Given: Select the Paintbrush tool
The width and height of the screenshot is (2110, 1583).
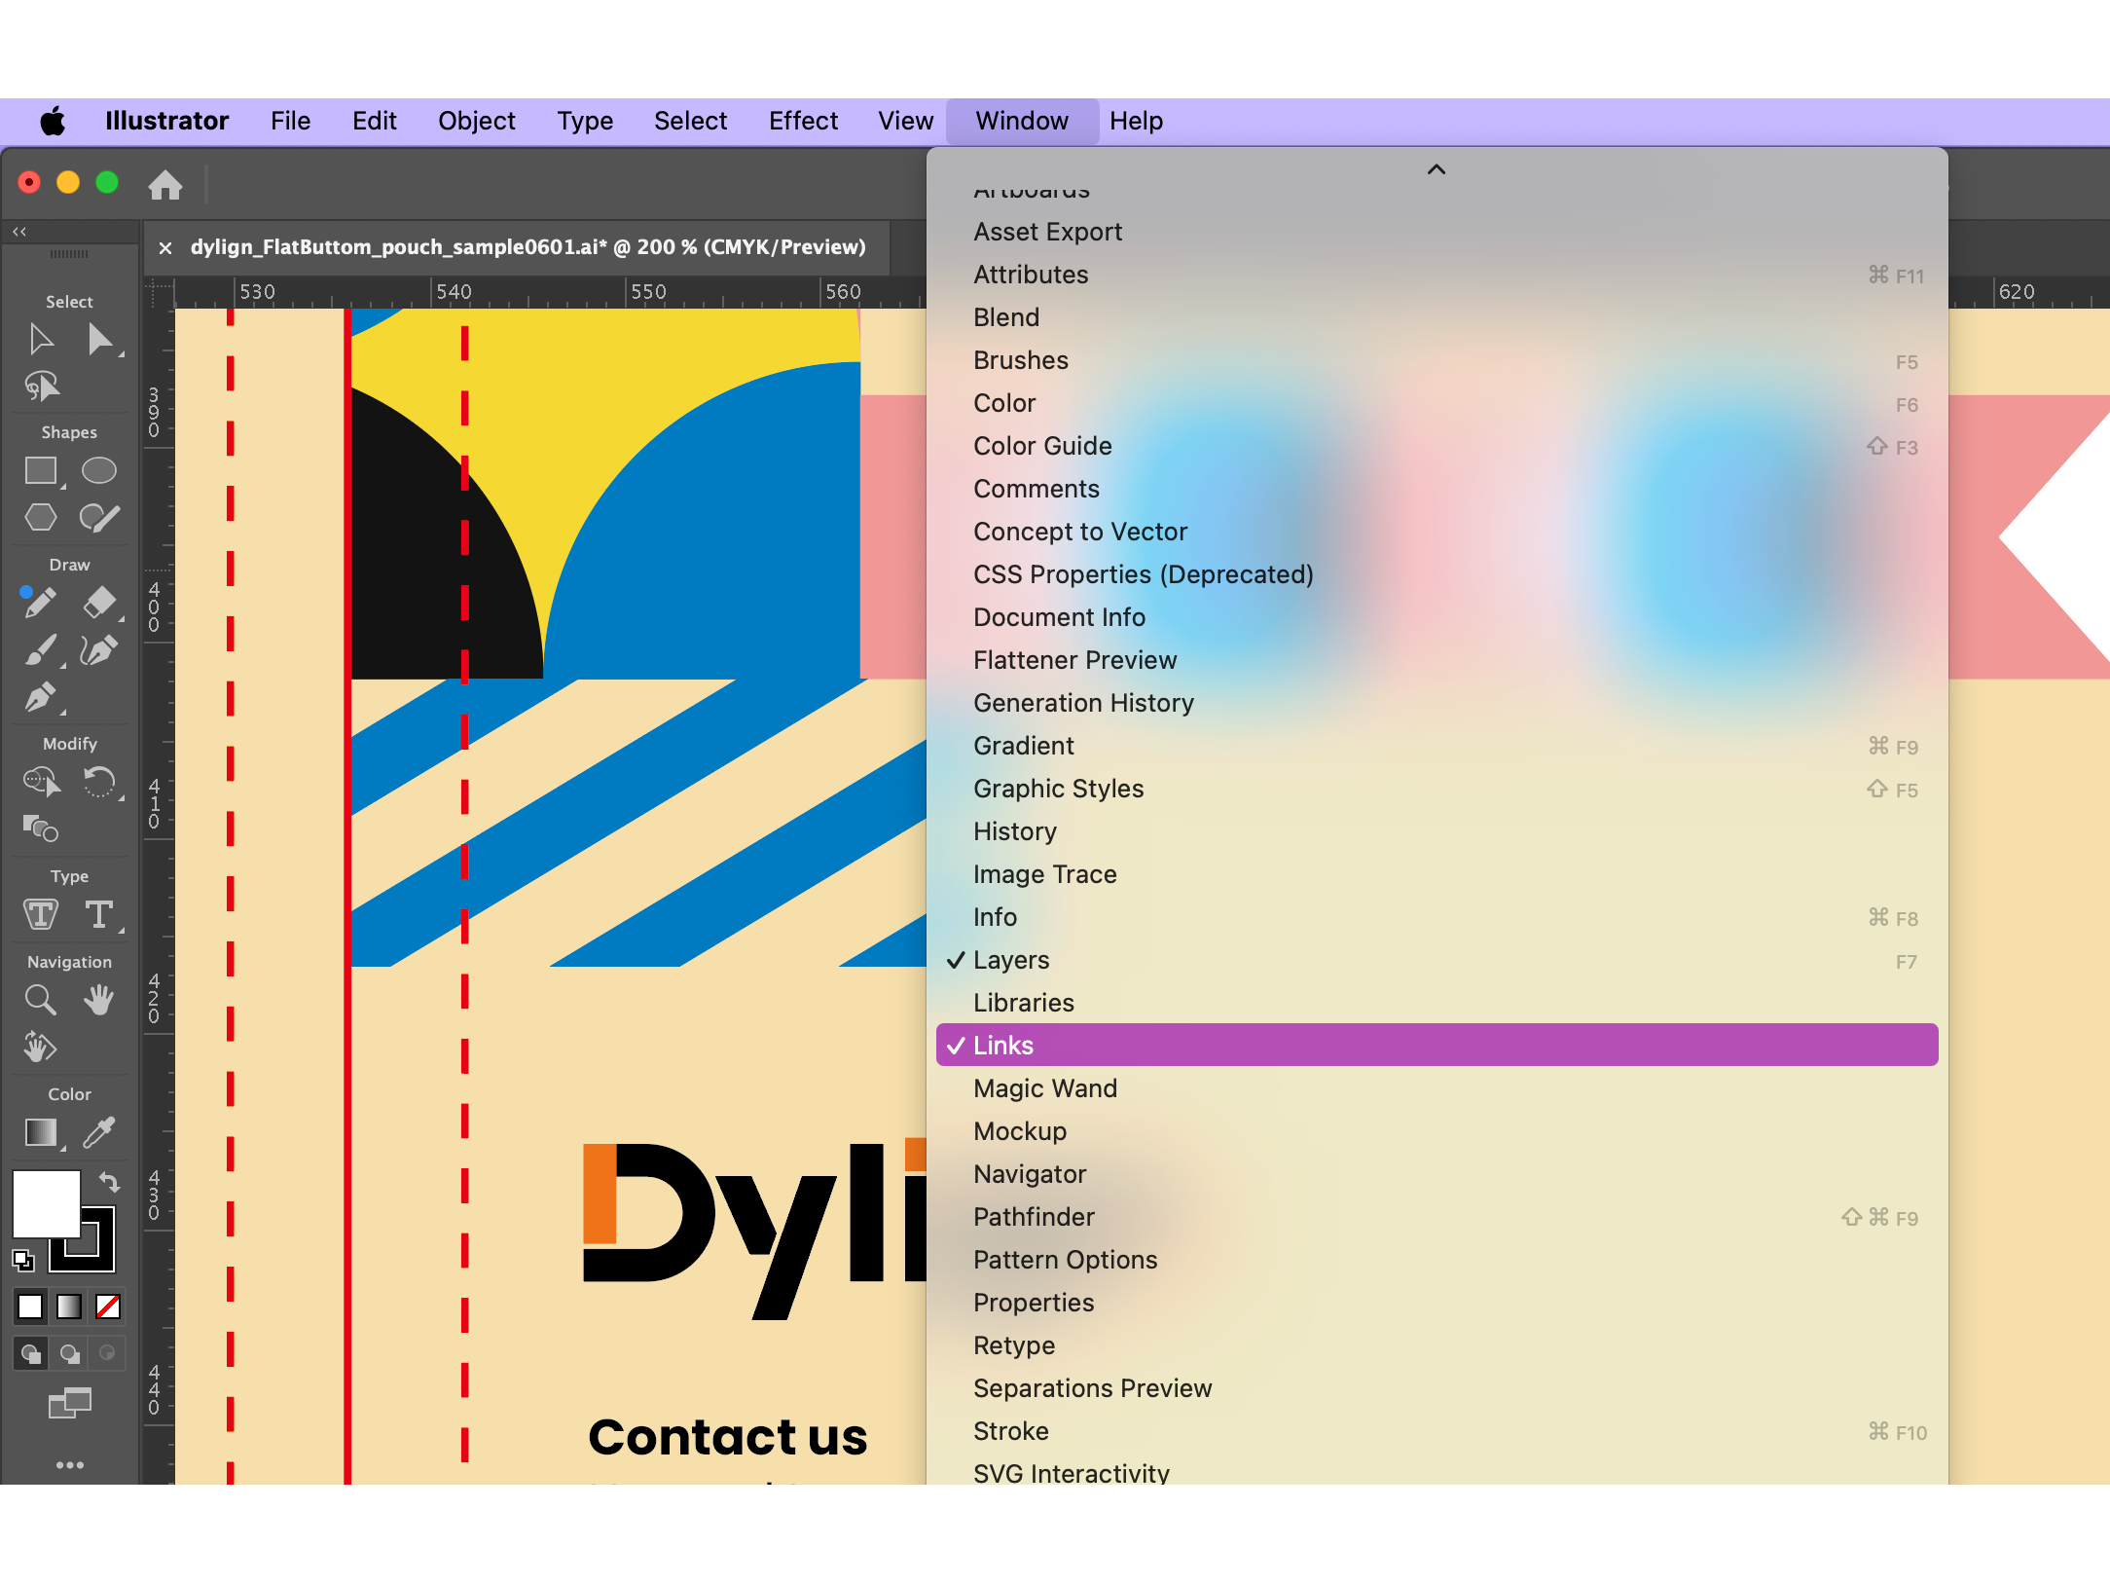Looking at the screenshot, I should coord(41,649).
